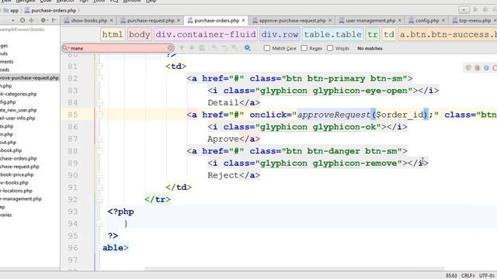
Task: Open preview in Firefox browser icon
Action: (x=478, y=67)
